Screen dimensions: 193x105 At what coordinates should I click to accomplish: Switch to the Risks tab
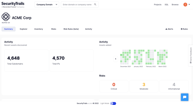(54, 29)
